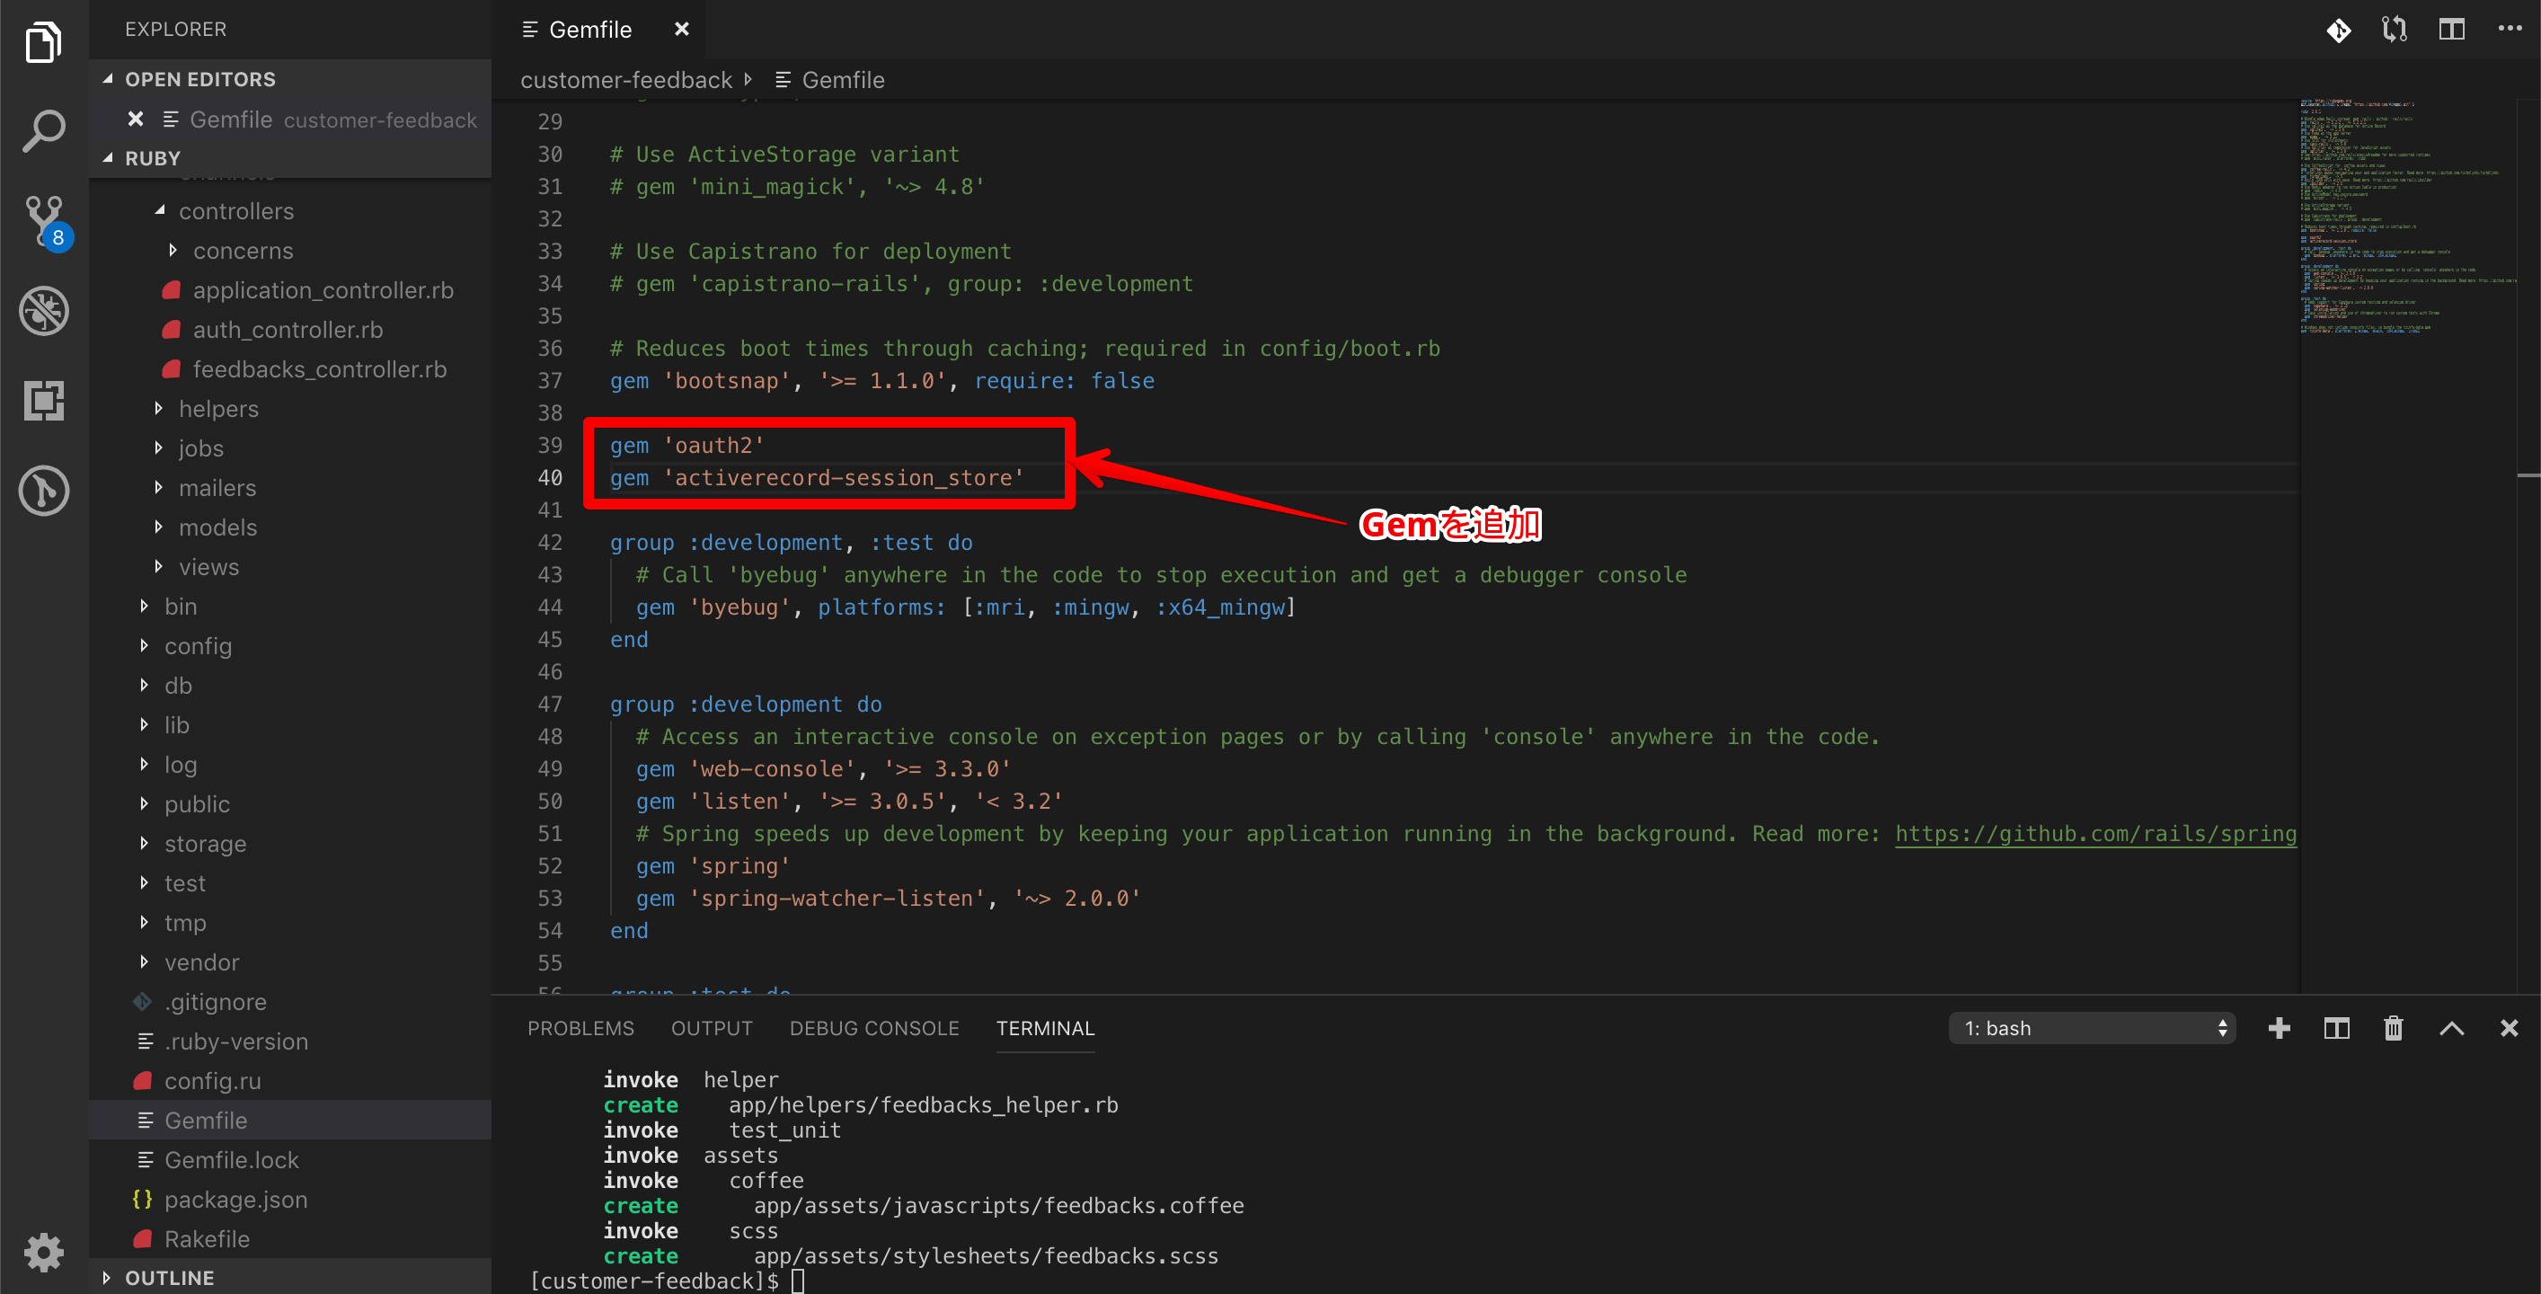Open the Explorer view in activity bar

(x=43, y=41)
